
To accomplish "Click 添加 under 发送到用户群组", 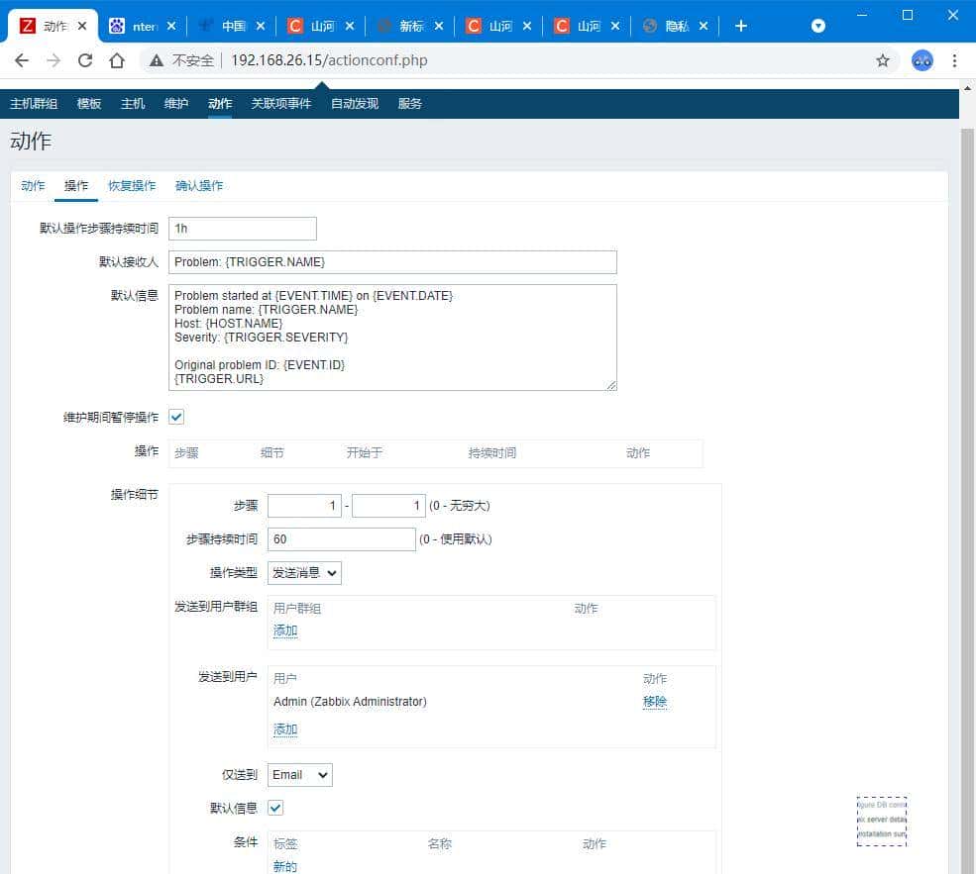I will pyautogui.click(x=284, y=631).
